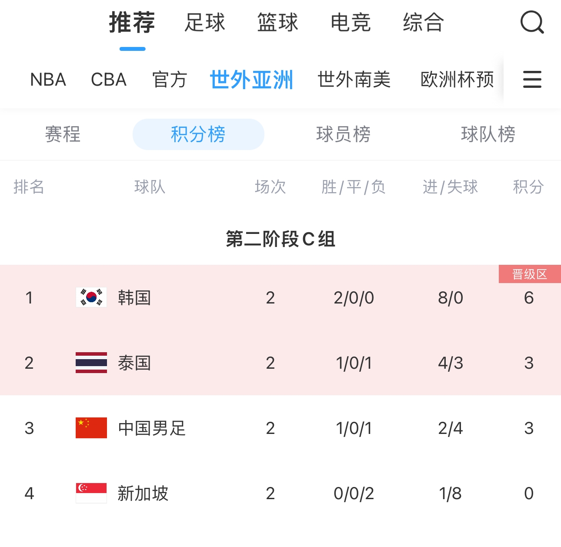
Task: Show the 赛程 schedule view
Action: coord(63,134)
